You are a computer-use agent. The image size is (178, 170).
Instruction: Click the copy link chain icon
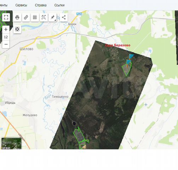(26, 17)
